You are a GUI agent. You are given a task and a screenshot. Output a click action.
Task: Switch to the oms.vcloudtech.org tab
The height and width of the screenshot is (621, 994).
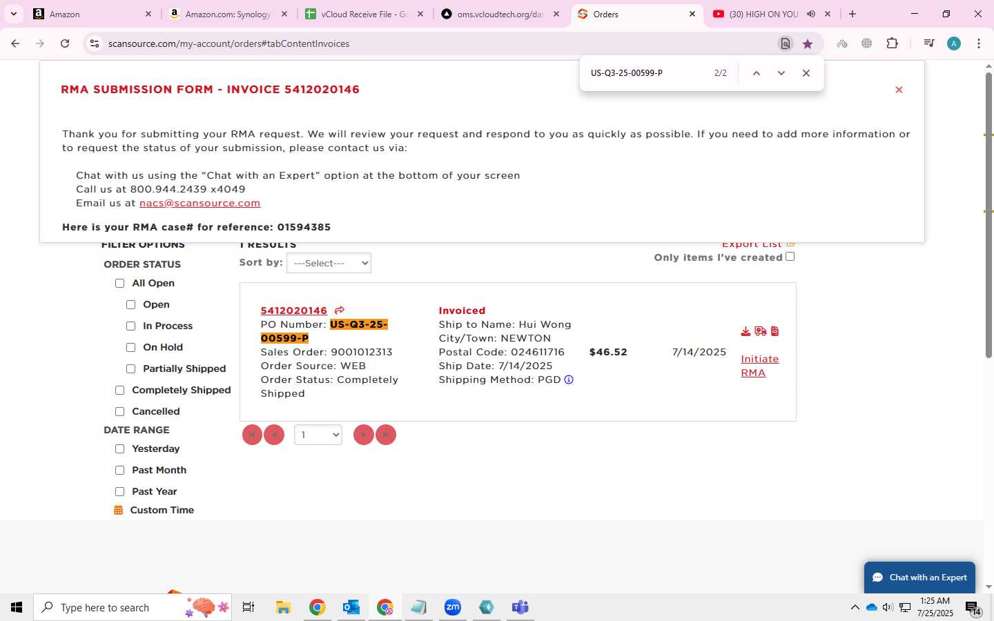[500, 14]
